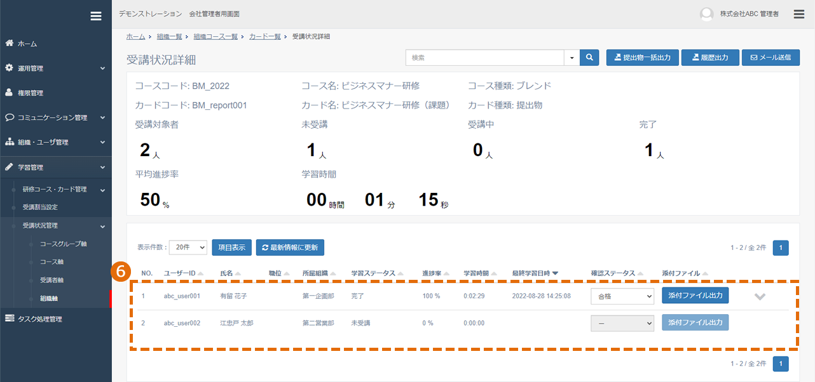Viewport: 815px width, 382px height.
Task: Open the top-right hamburger menu
Action: tap(799, 14)
